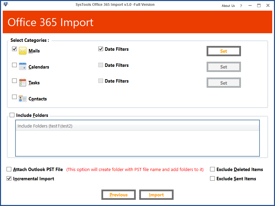Enable the Contacts category checkbox
The height and width of the screenshot is (206, 275).
14,97
